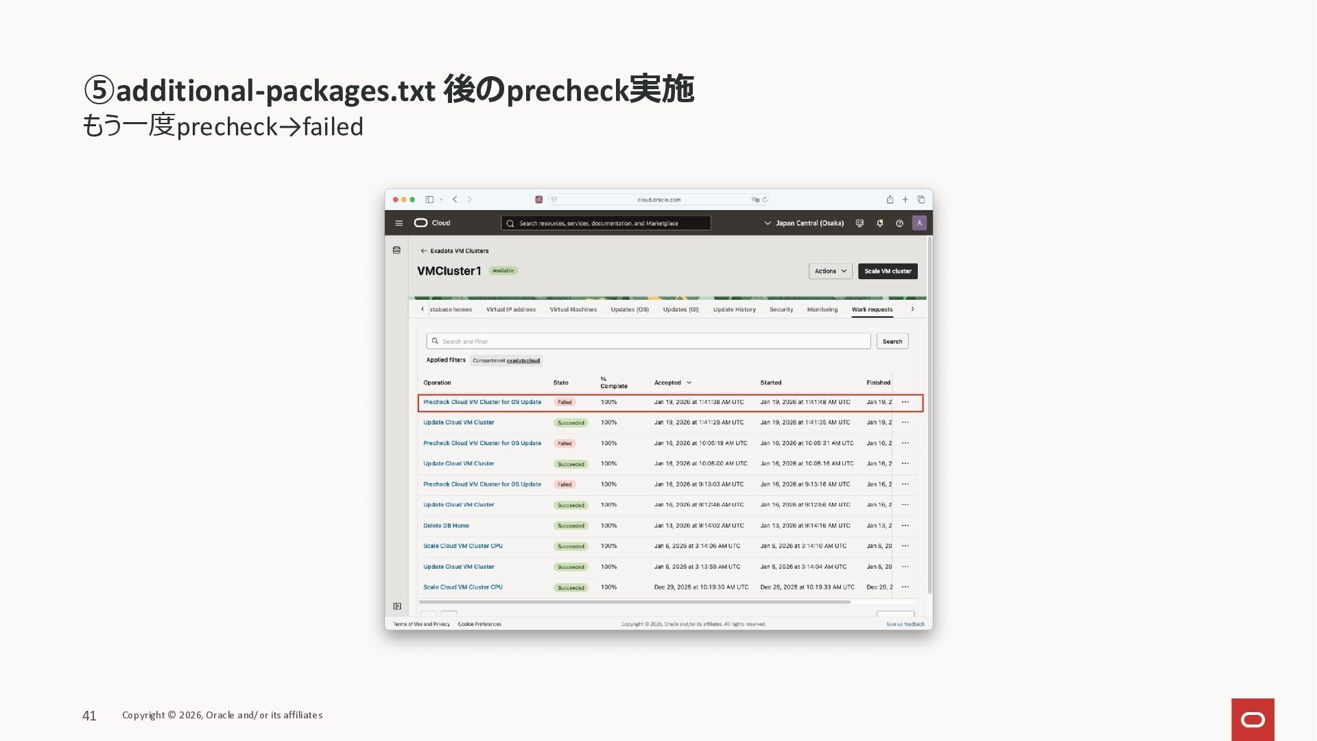This screenshot has width=1317, height=741.
Task: Open actions menu for failed Jan 19 precheck
Action: pos(905,402)
